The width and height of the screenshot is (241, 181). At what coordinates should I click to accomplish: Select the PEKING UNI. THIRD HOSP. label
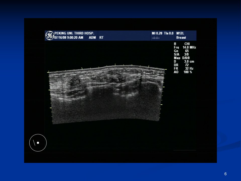coord(74,33)
